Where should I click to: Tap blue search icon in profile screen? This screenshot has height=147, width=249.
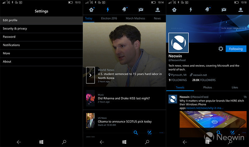coord(219,132)
